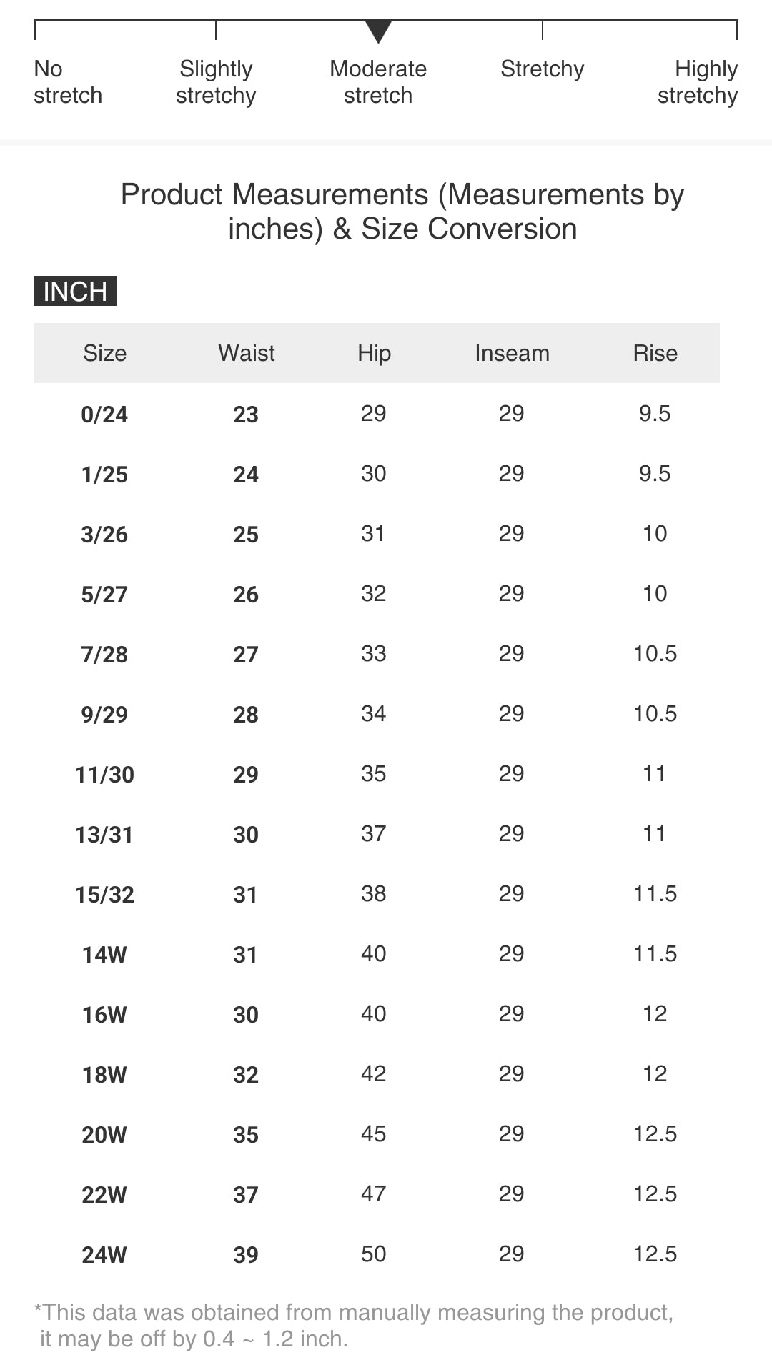
Task: Select the 0/24 size row
Action: click(104, 415)
